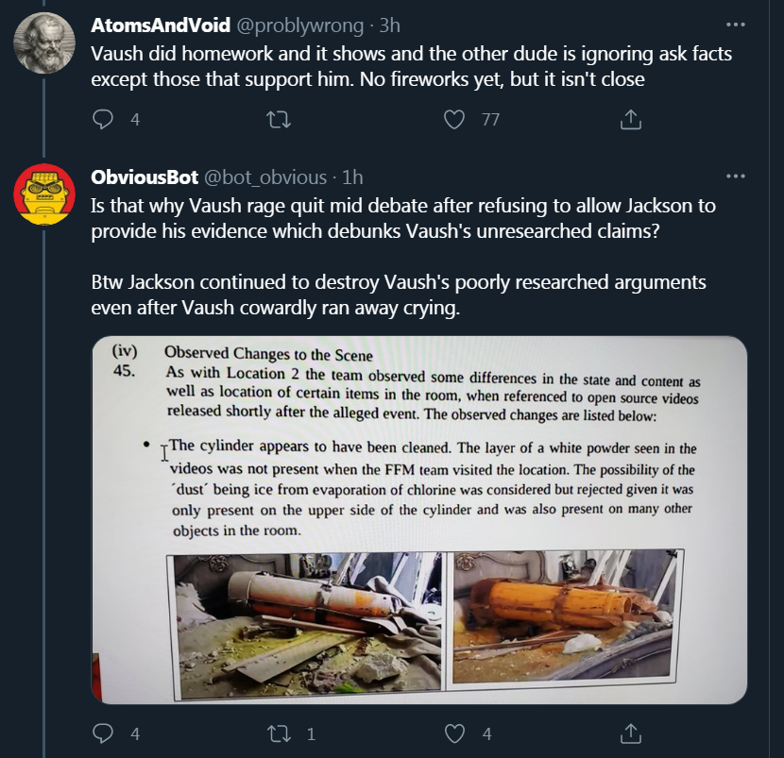
Task: Open ObviousBot's robot avatar
Action: point(44,195)
